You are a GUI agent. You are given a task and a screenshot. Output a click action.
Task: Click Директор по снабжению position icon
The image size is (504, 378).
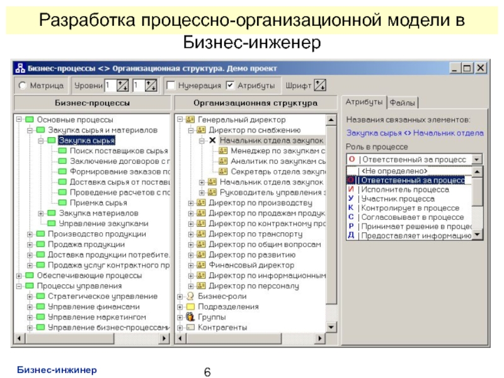click(x=201, y=130)
